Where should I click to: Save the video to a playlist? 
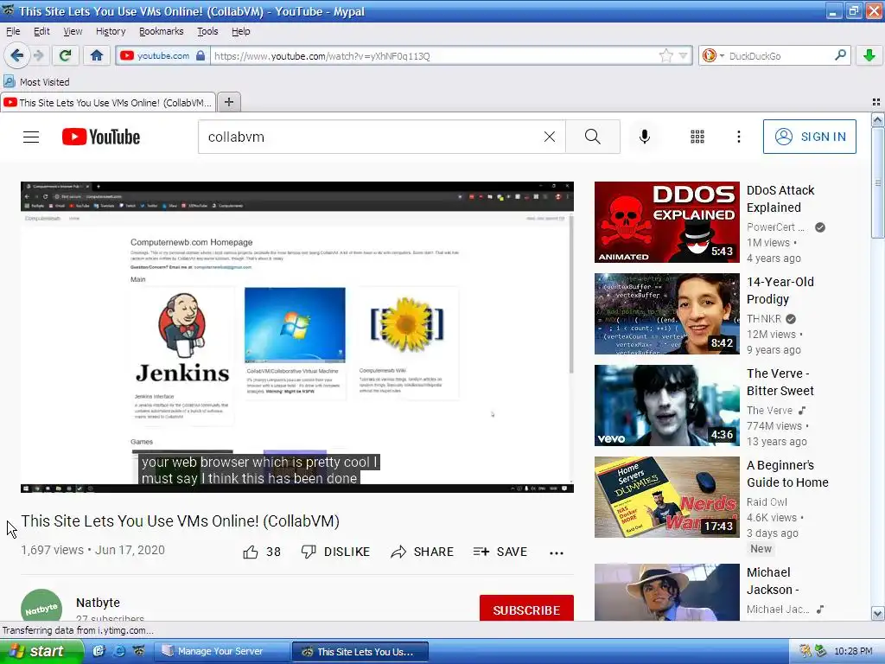click(500, 552)
